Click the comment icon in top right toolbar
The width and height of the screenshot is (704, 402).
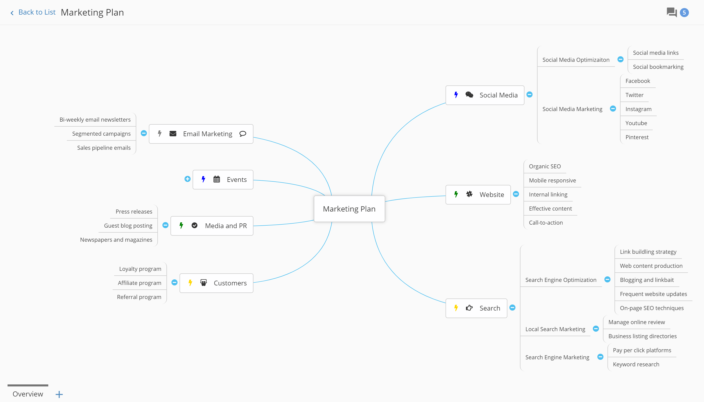point(672,12)
